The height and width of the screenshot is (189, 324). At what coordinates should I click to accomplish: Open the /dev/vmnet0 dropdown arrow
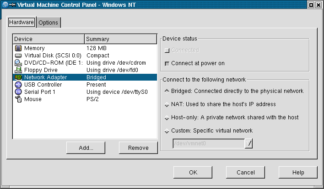(248, 143)
